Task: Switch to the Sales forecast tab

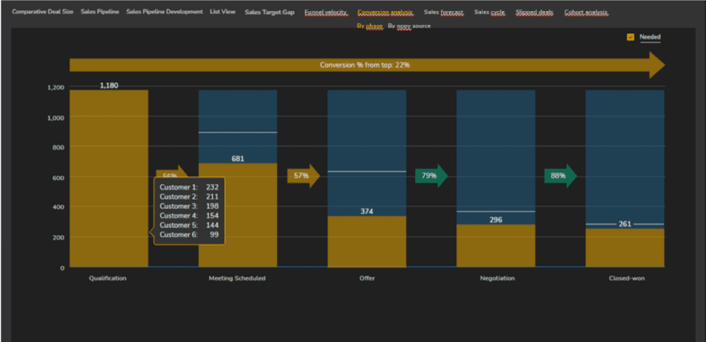Action: click(443, 12)
